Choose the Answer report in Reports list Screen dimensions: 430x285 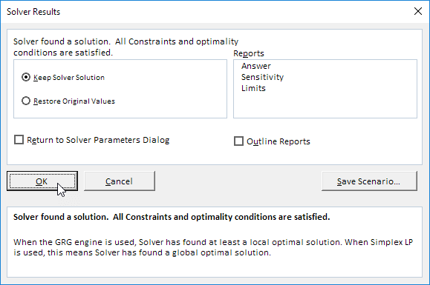[x=256, y=66]
